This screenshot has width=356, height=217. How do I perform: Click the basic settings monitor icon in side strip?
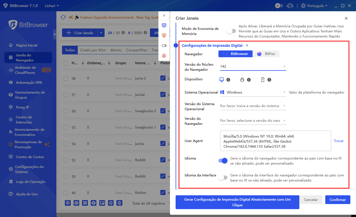164,25
